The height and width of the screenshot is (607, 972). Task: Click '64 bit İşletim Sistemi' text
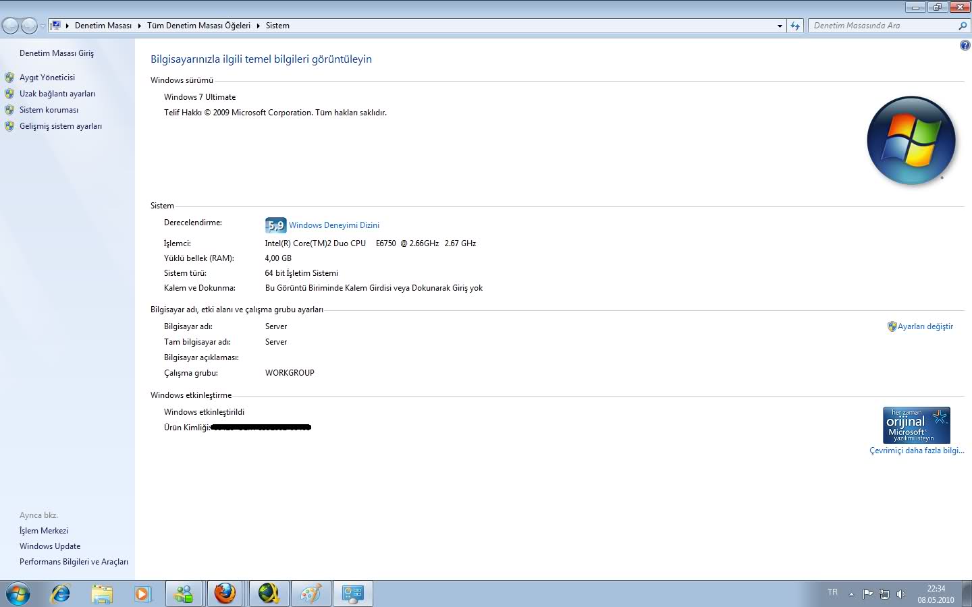coord(302,273)
